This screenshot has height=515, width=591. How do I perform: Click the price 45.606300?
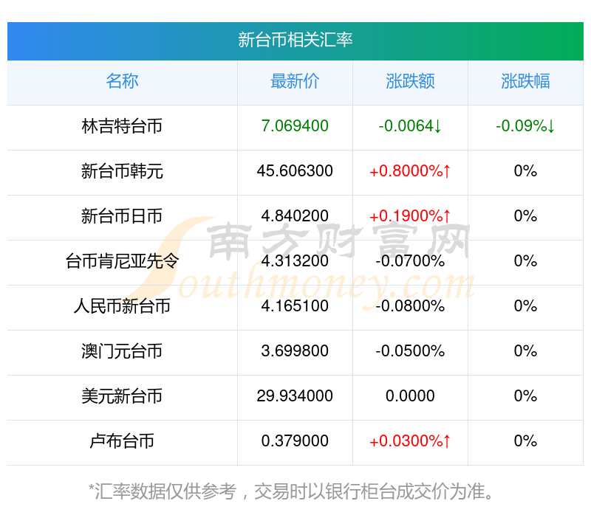point(295,171)
